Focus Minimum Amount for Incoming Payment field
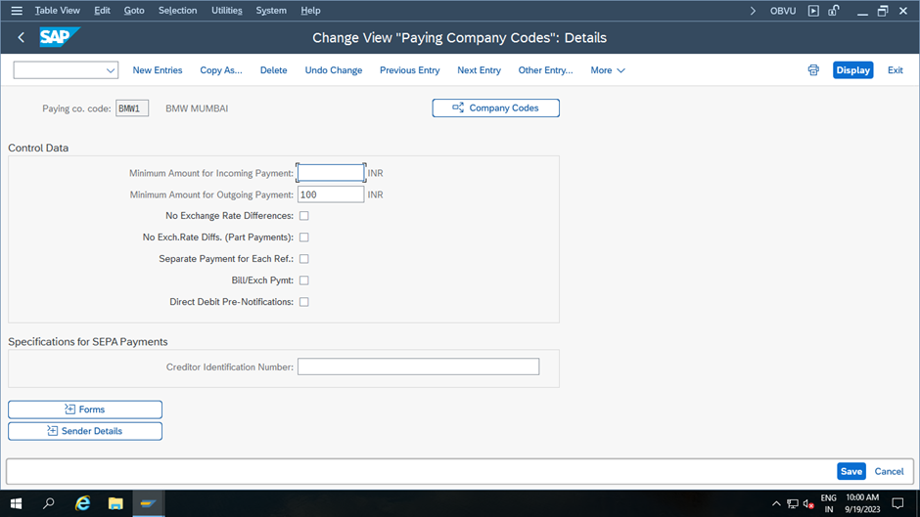920x517 pixels. coord(331,173)
